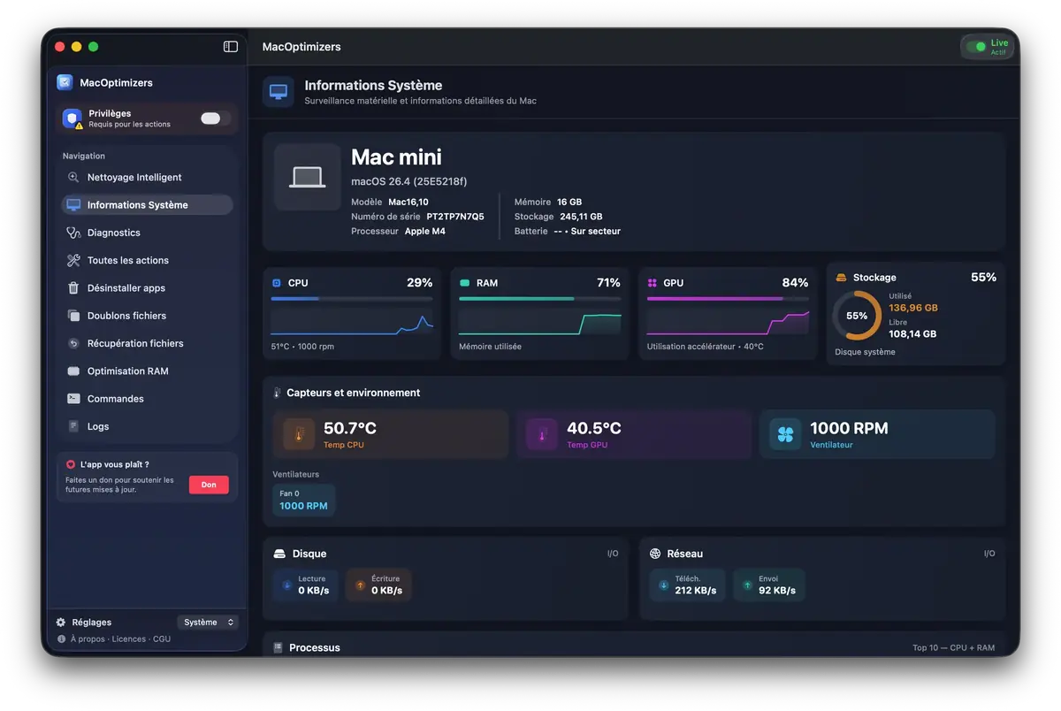Expand the Fan 0 ventilateurs entry

pyautogui.click(x=304, y=500)
